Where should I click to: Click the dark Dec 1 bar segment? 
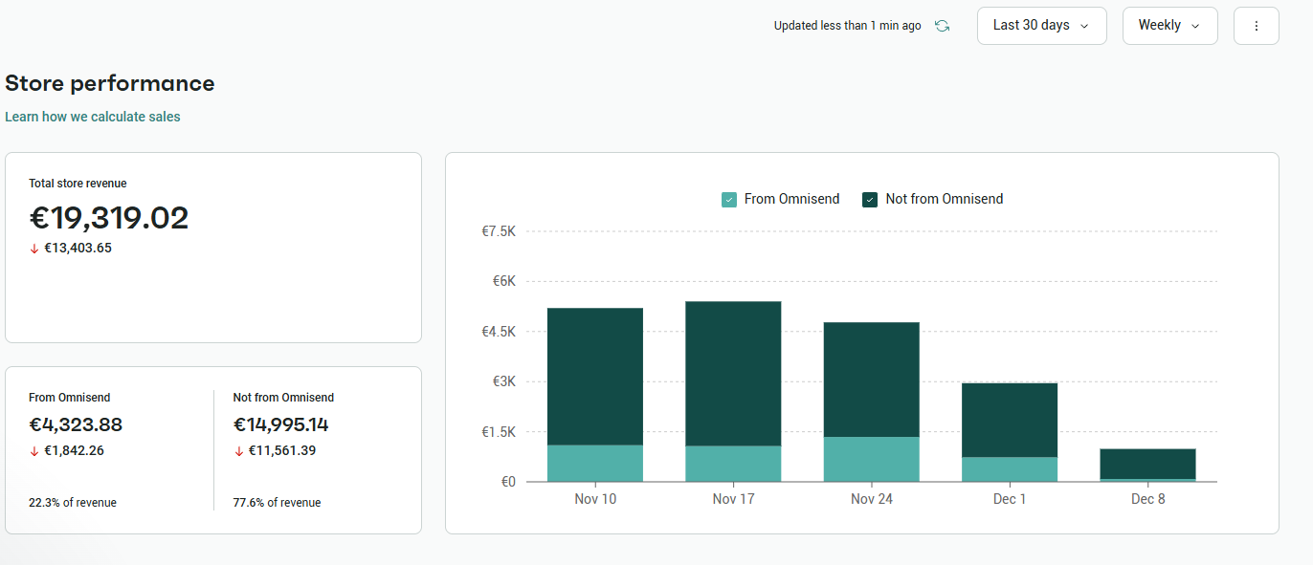[x=1010, y=420]
